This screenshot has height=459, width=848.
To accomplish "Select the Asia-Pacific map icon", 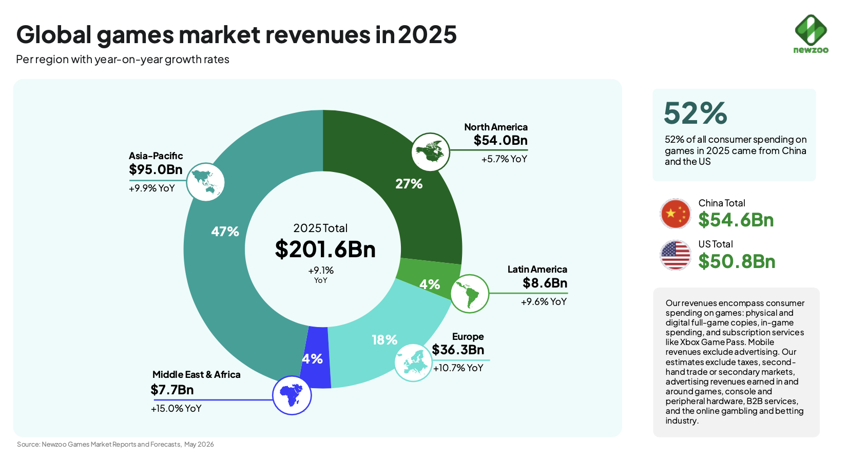I will click(x=205, y=182).
